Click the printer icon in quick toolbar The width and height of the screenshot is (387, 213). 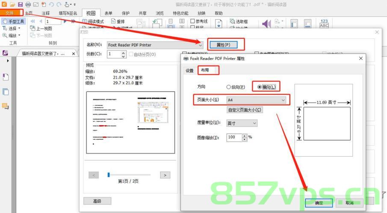click(x=28, y=4)
